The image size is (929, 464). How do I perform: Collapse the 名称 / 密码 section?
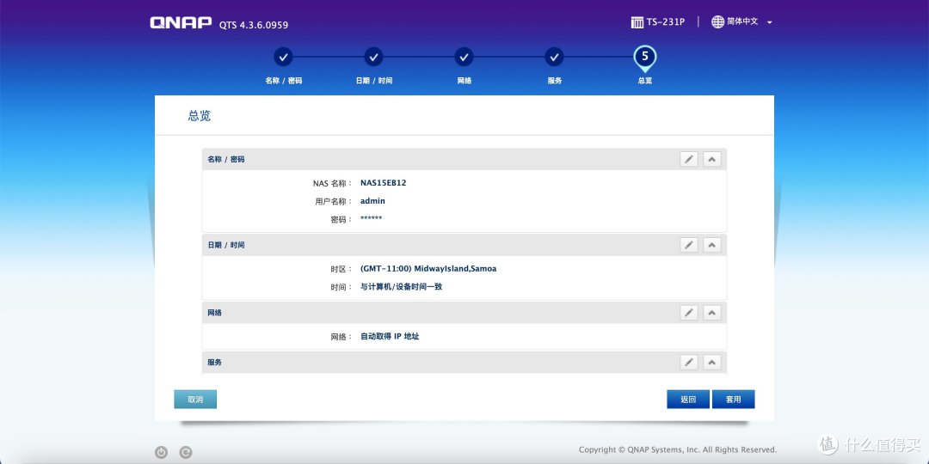point(711,159)
